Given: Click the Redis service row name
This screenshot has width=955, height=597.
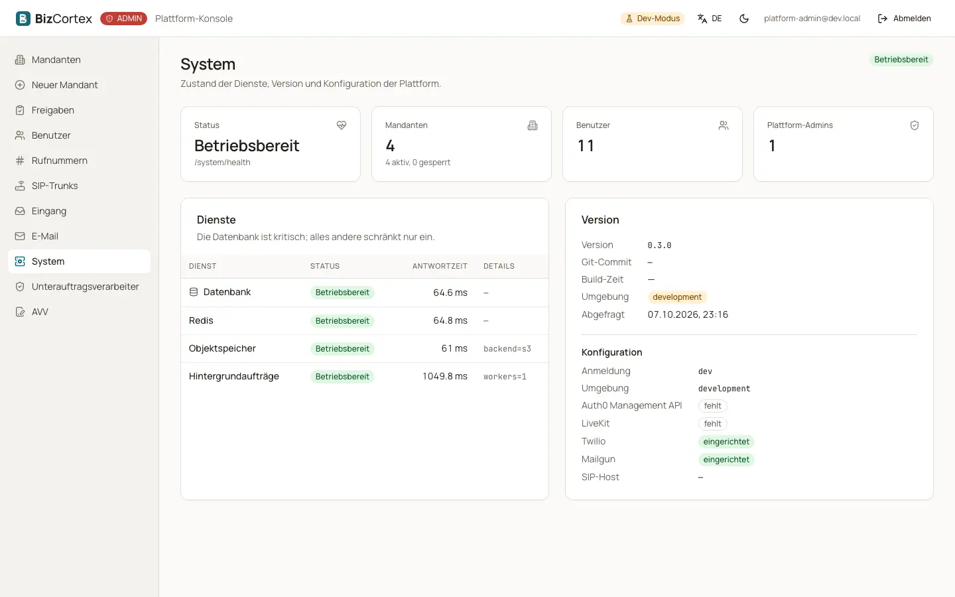Looking at the screenshot, I should tap(201, 320).
